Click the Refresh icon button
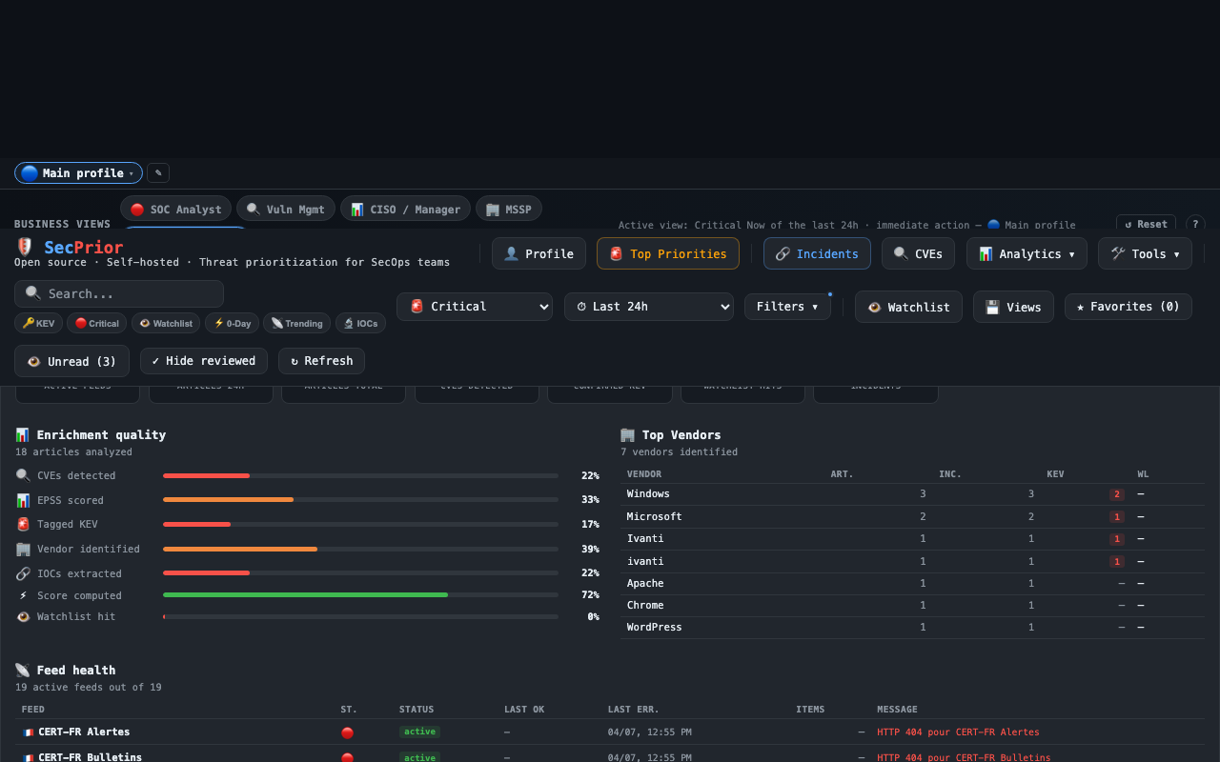 click(x=321, y=361)
